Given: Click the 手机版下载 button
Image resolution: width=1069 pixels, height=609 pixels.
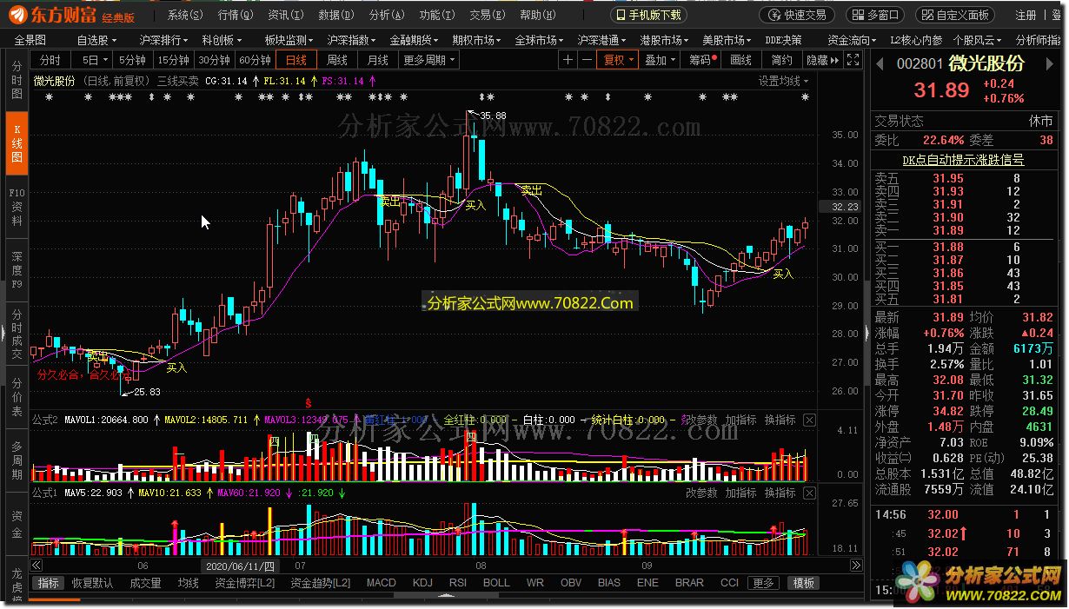Looking at the screenshot, I should click(649, 15).
